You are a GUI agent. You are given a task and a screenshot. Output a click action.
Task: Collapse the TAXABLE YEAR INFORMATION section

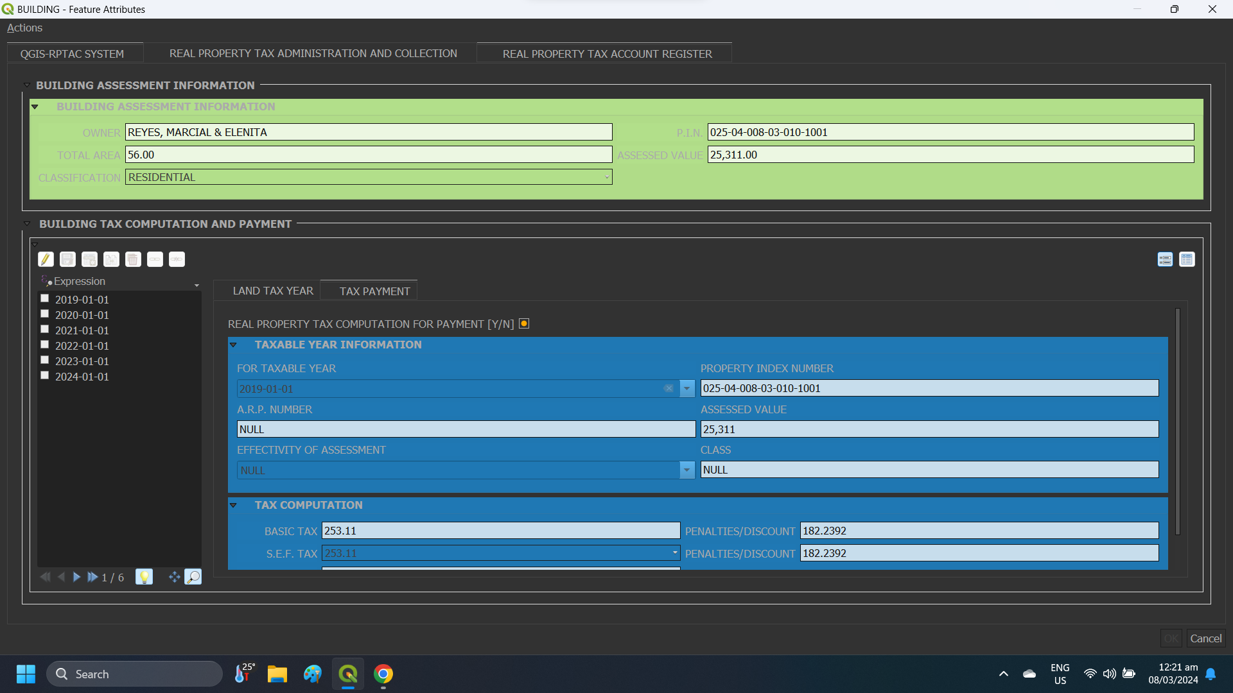coord(234,345)
